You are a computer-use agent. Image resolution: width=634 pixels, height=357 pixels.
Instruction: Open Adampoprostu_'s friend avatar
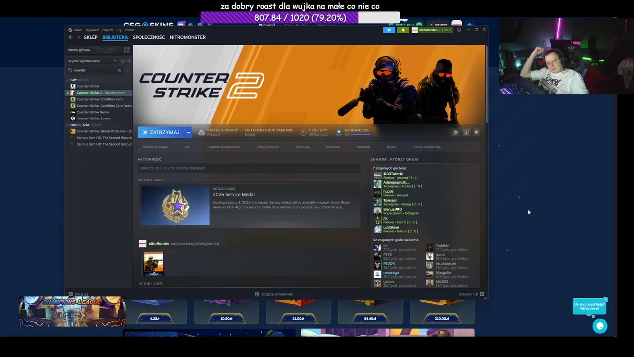coord(377,184)
